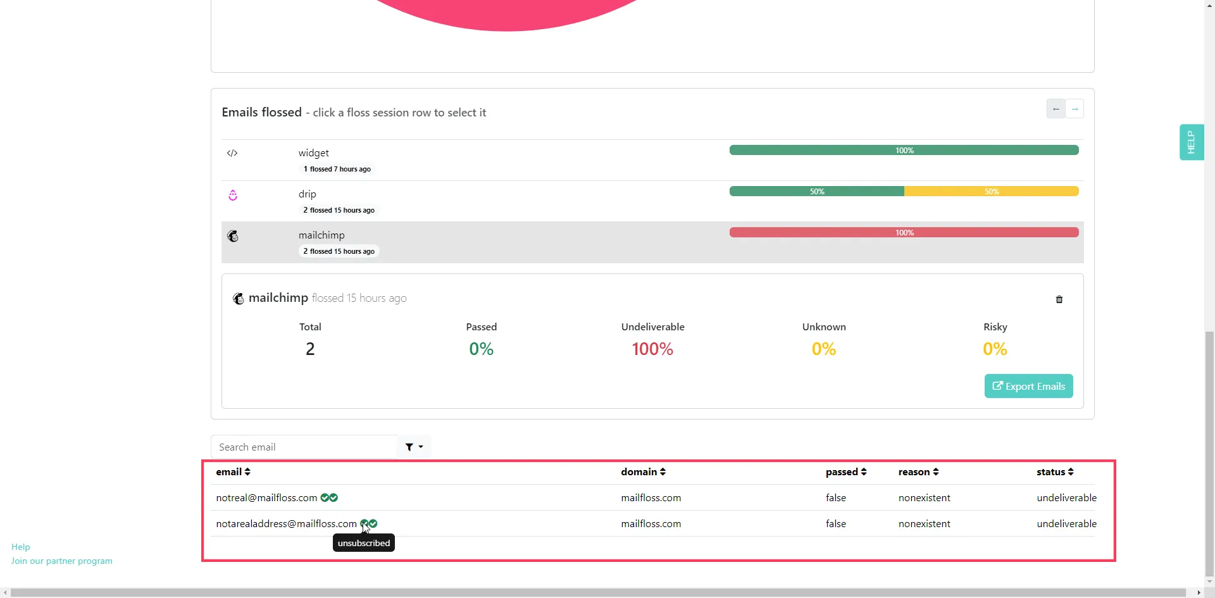Open the Help link
The image size is (1215, 598).
tap(21, 547)
